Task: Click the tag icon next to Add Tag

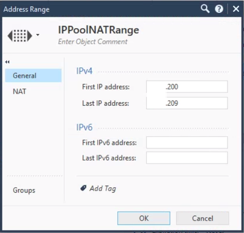Action: coord(83,188)
